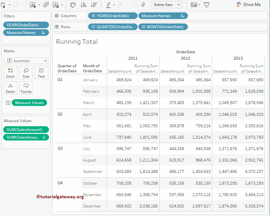Image resolution: width=270 pixels, height=216 pixels.
Task: Collapse the QUARTER(OrderDate) pill in Rows
Action: 93,27
